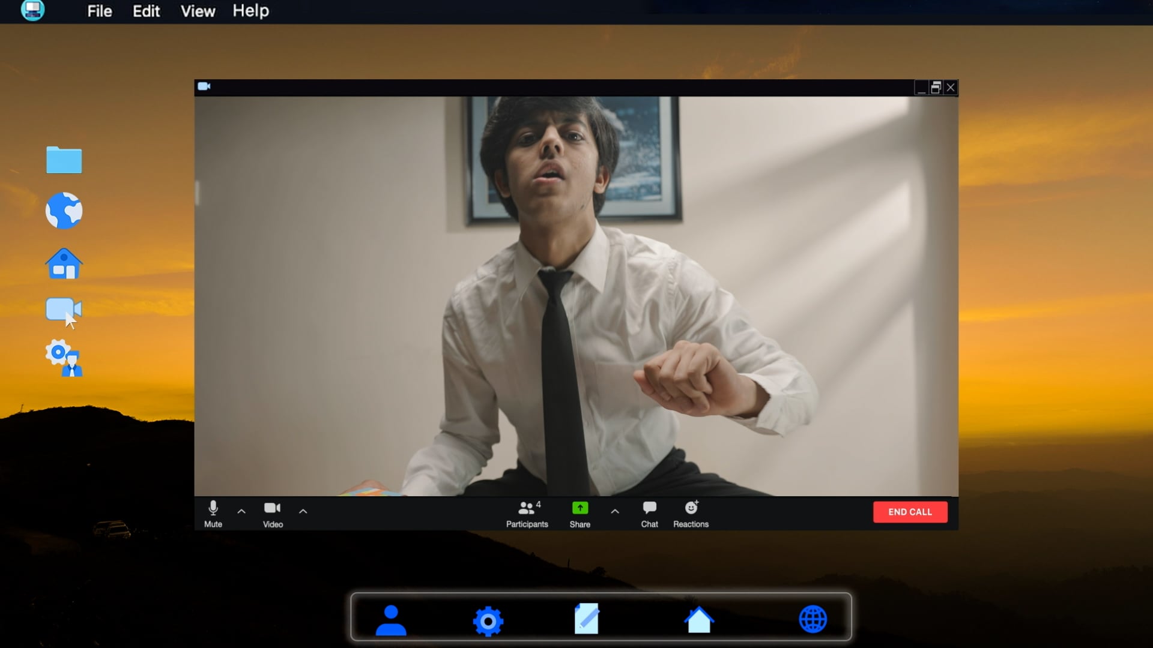1153x648 pixels.
Task: Expand video options chevron beside Video
Action: tap(303, 512)
